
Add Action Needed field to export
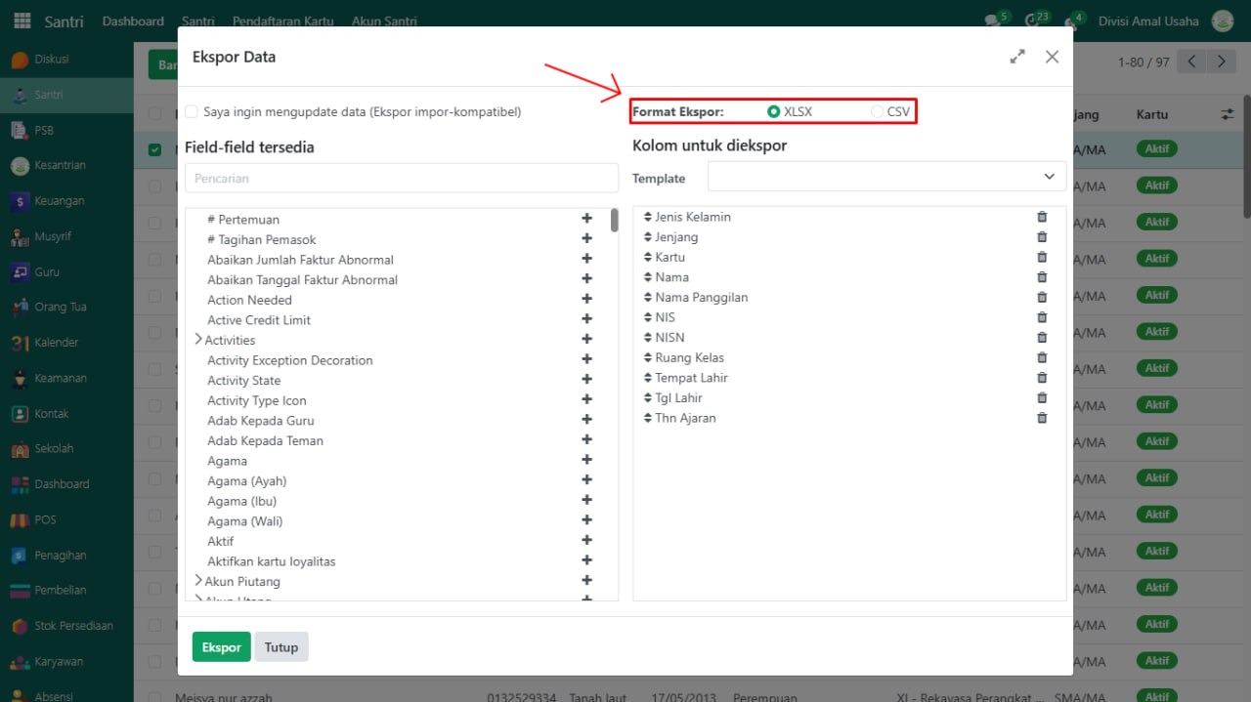click(587, 299)
